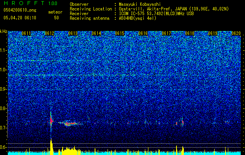Click the 0613 time marker
The width and height of the screenshot is (245, 155).
click(x=73, y=33)
